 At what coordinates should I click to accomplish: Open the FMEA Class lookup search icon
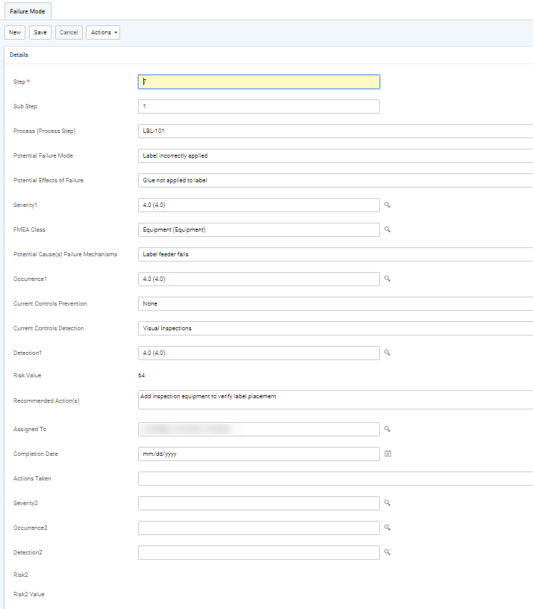387,229
